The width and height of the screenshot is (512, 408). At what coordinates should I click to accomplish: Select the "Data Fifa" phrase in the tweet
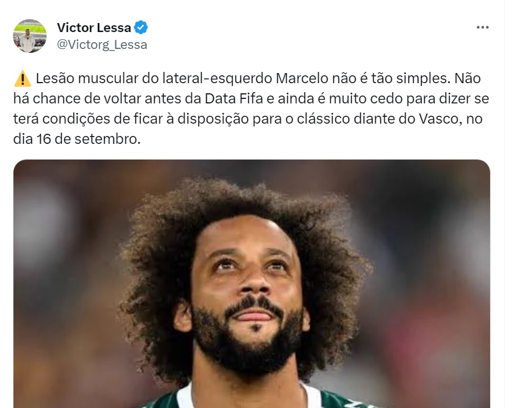pos(233,98)
